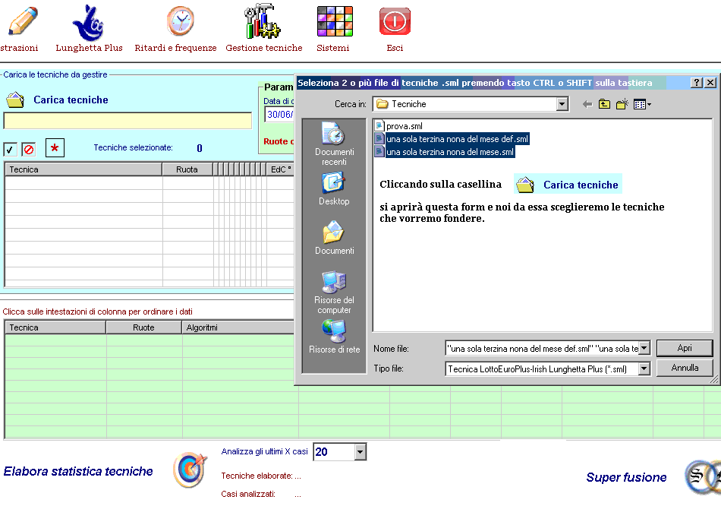
Task: Open Risorse del computer in sidebar
Action: [334, 293]
